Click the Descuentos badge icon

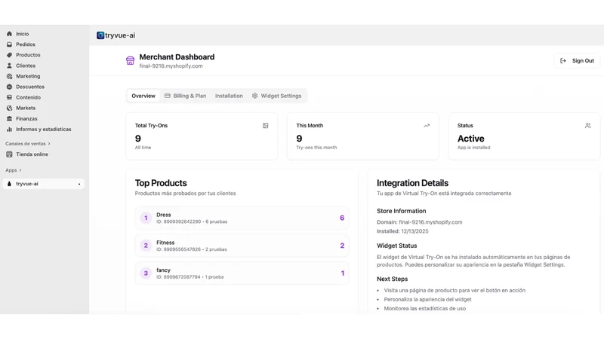coord(9,87)
